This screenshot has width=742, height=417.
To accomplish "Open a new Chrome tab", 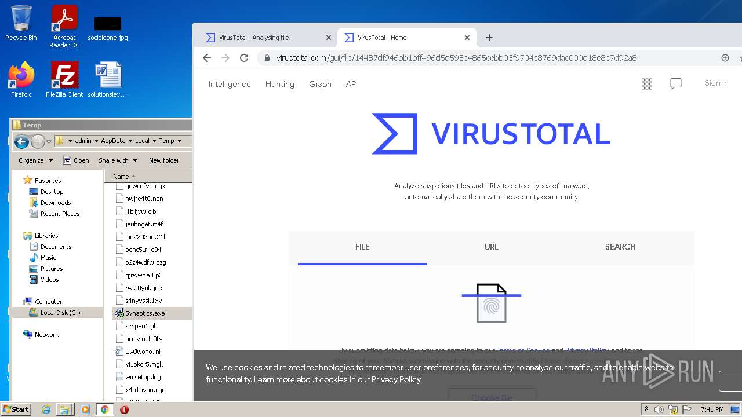I will pyautogui.click(x=489, y=38).
